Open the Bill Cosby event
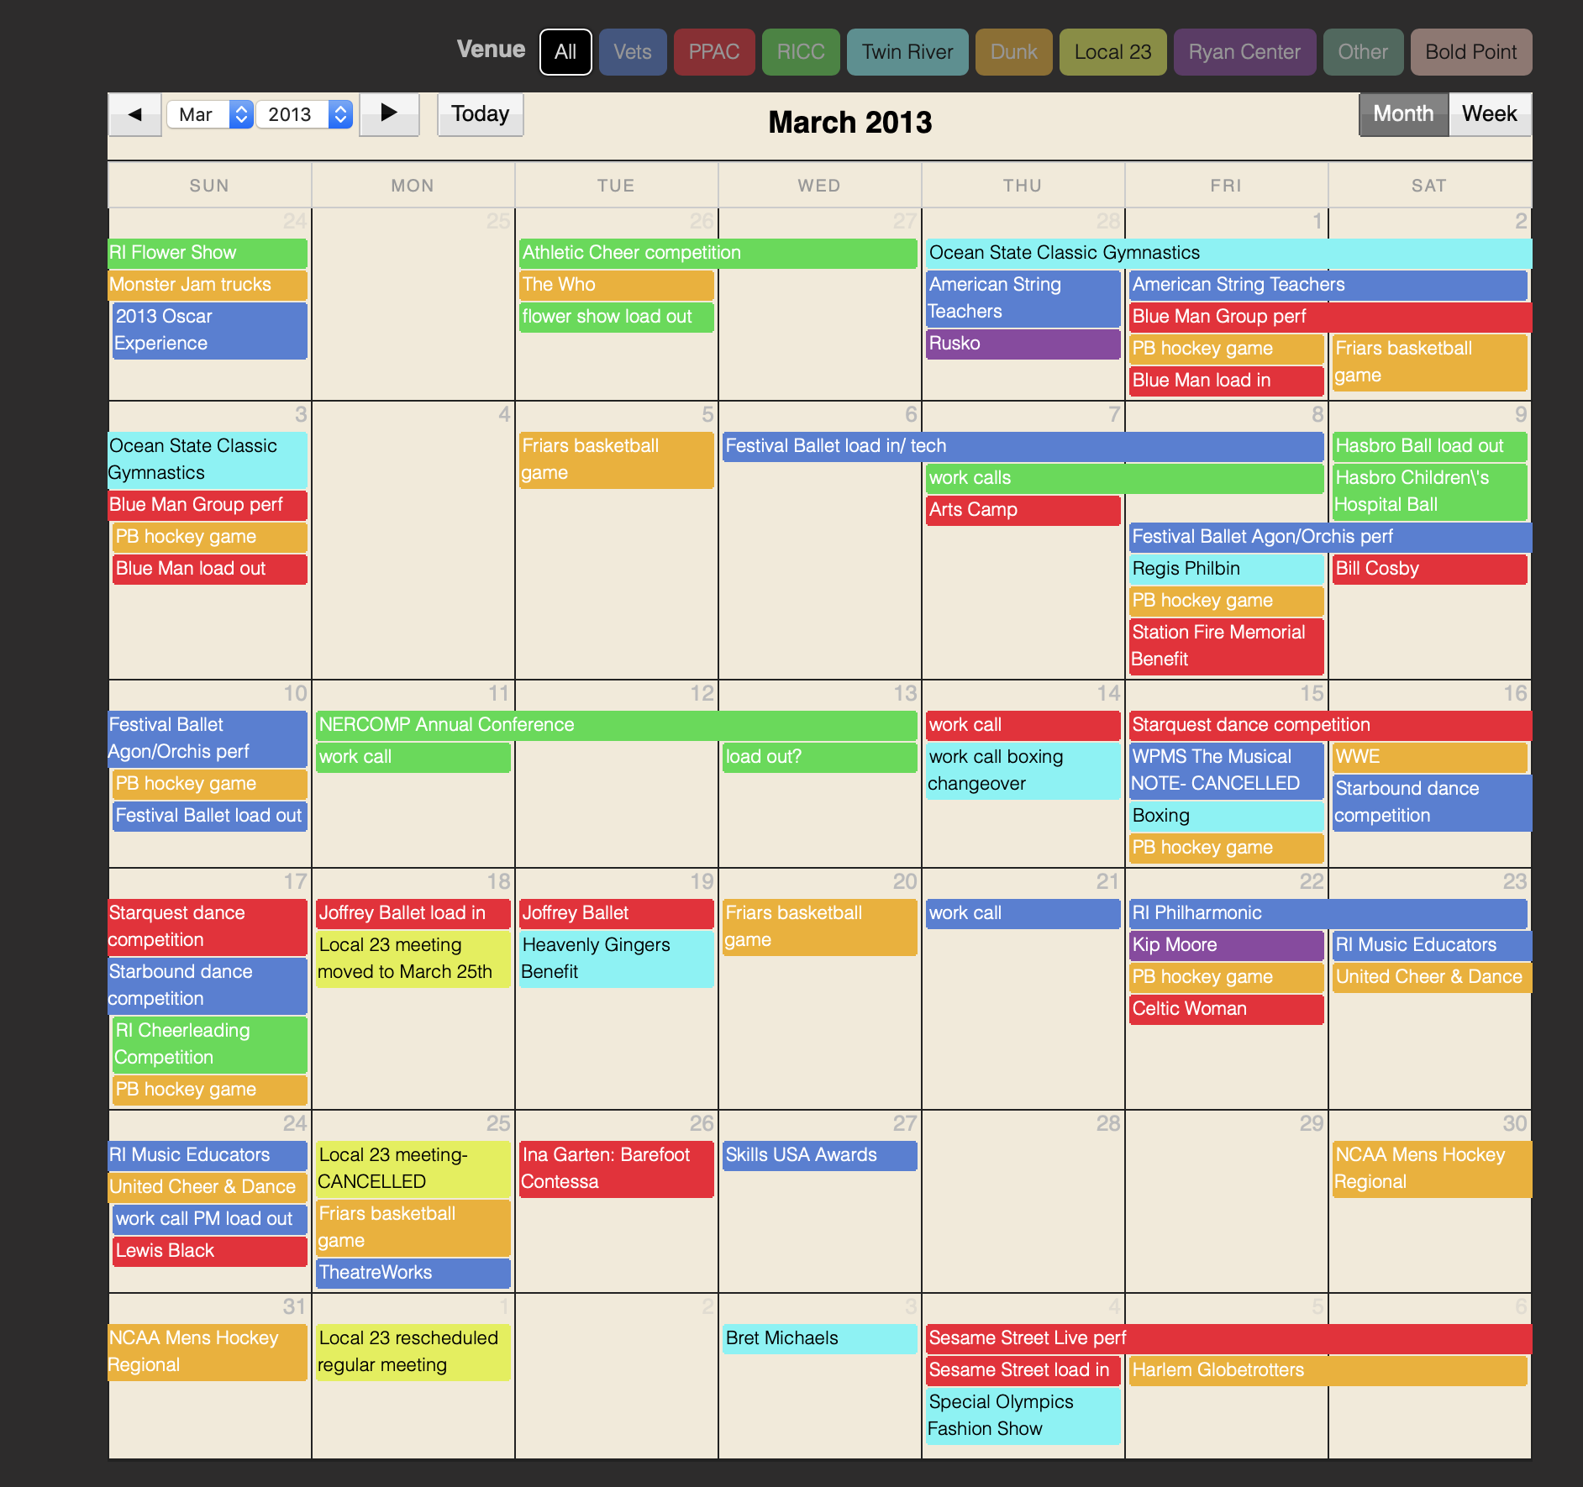 pos(1428,569)
